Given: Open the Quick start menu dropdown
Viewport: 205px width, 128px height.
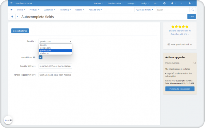Looking at the screenshot, I should [145, 10].
